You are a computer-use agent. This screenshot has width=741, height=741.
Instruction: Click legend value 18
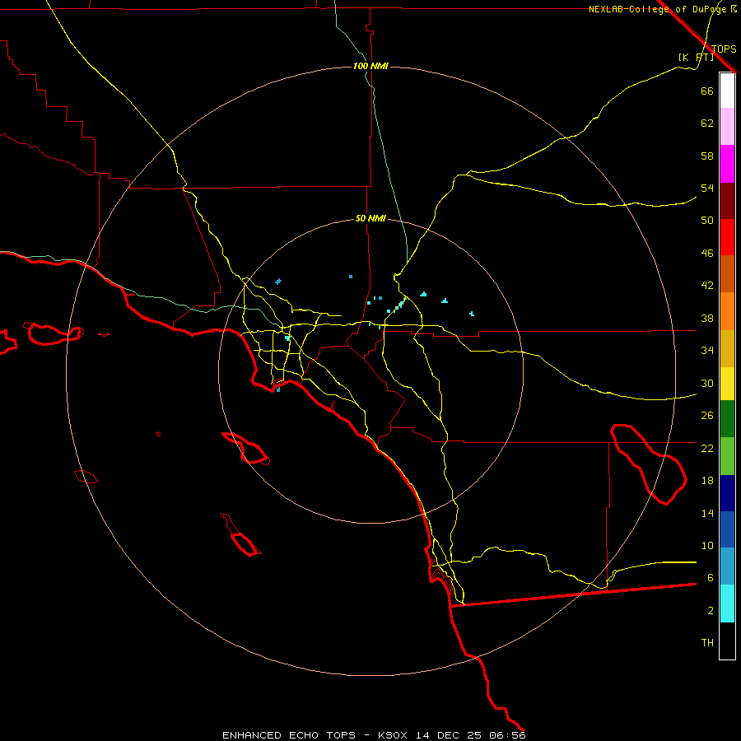click(x=707, y=481)
